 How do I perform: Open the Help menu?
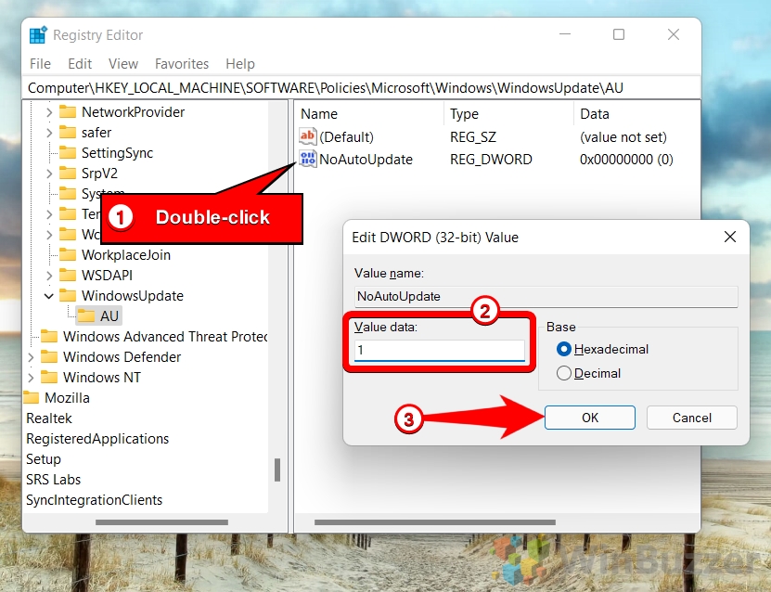pyautogui.click(x=240, y=64)
